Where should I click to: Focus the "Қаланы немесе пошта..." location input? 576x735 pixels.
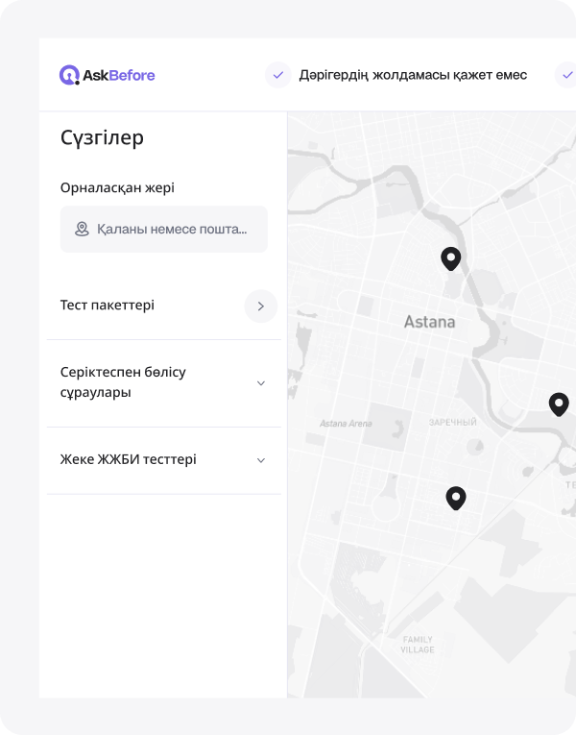(x=171, y=230)
